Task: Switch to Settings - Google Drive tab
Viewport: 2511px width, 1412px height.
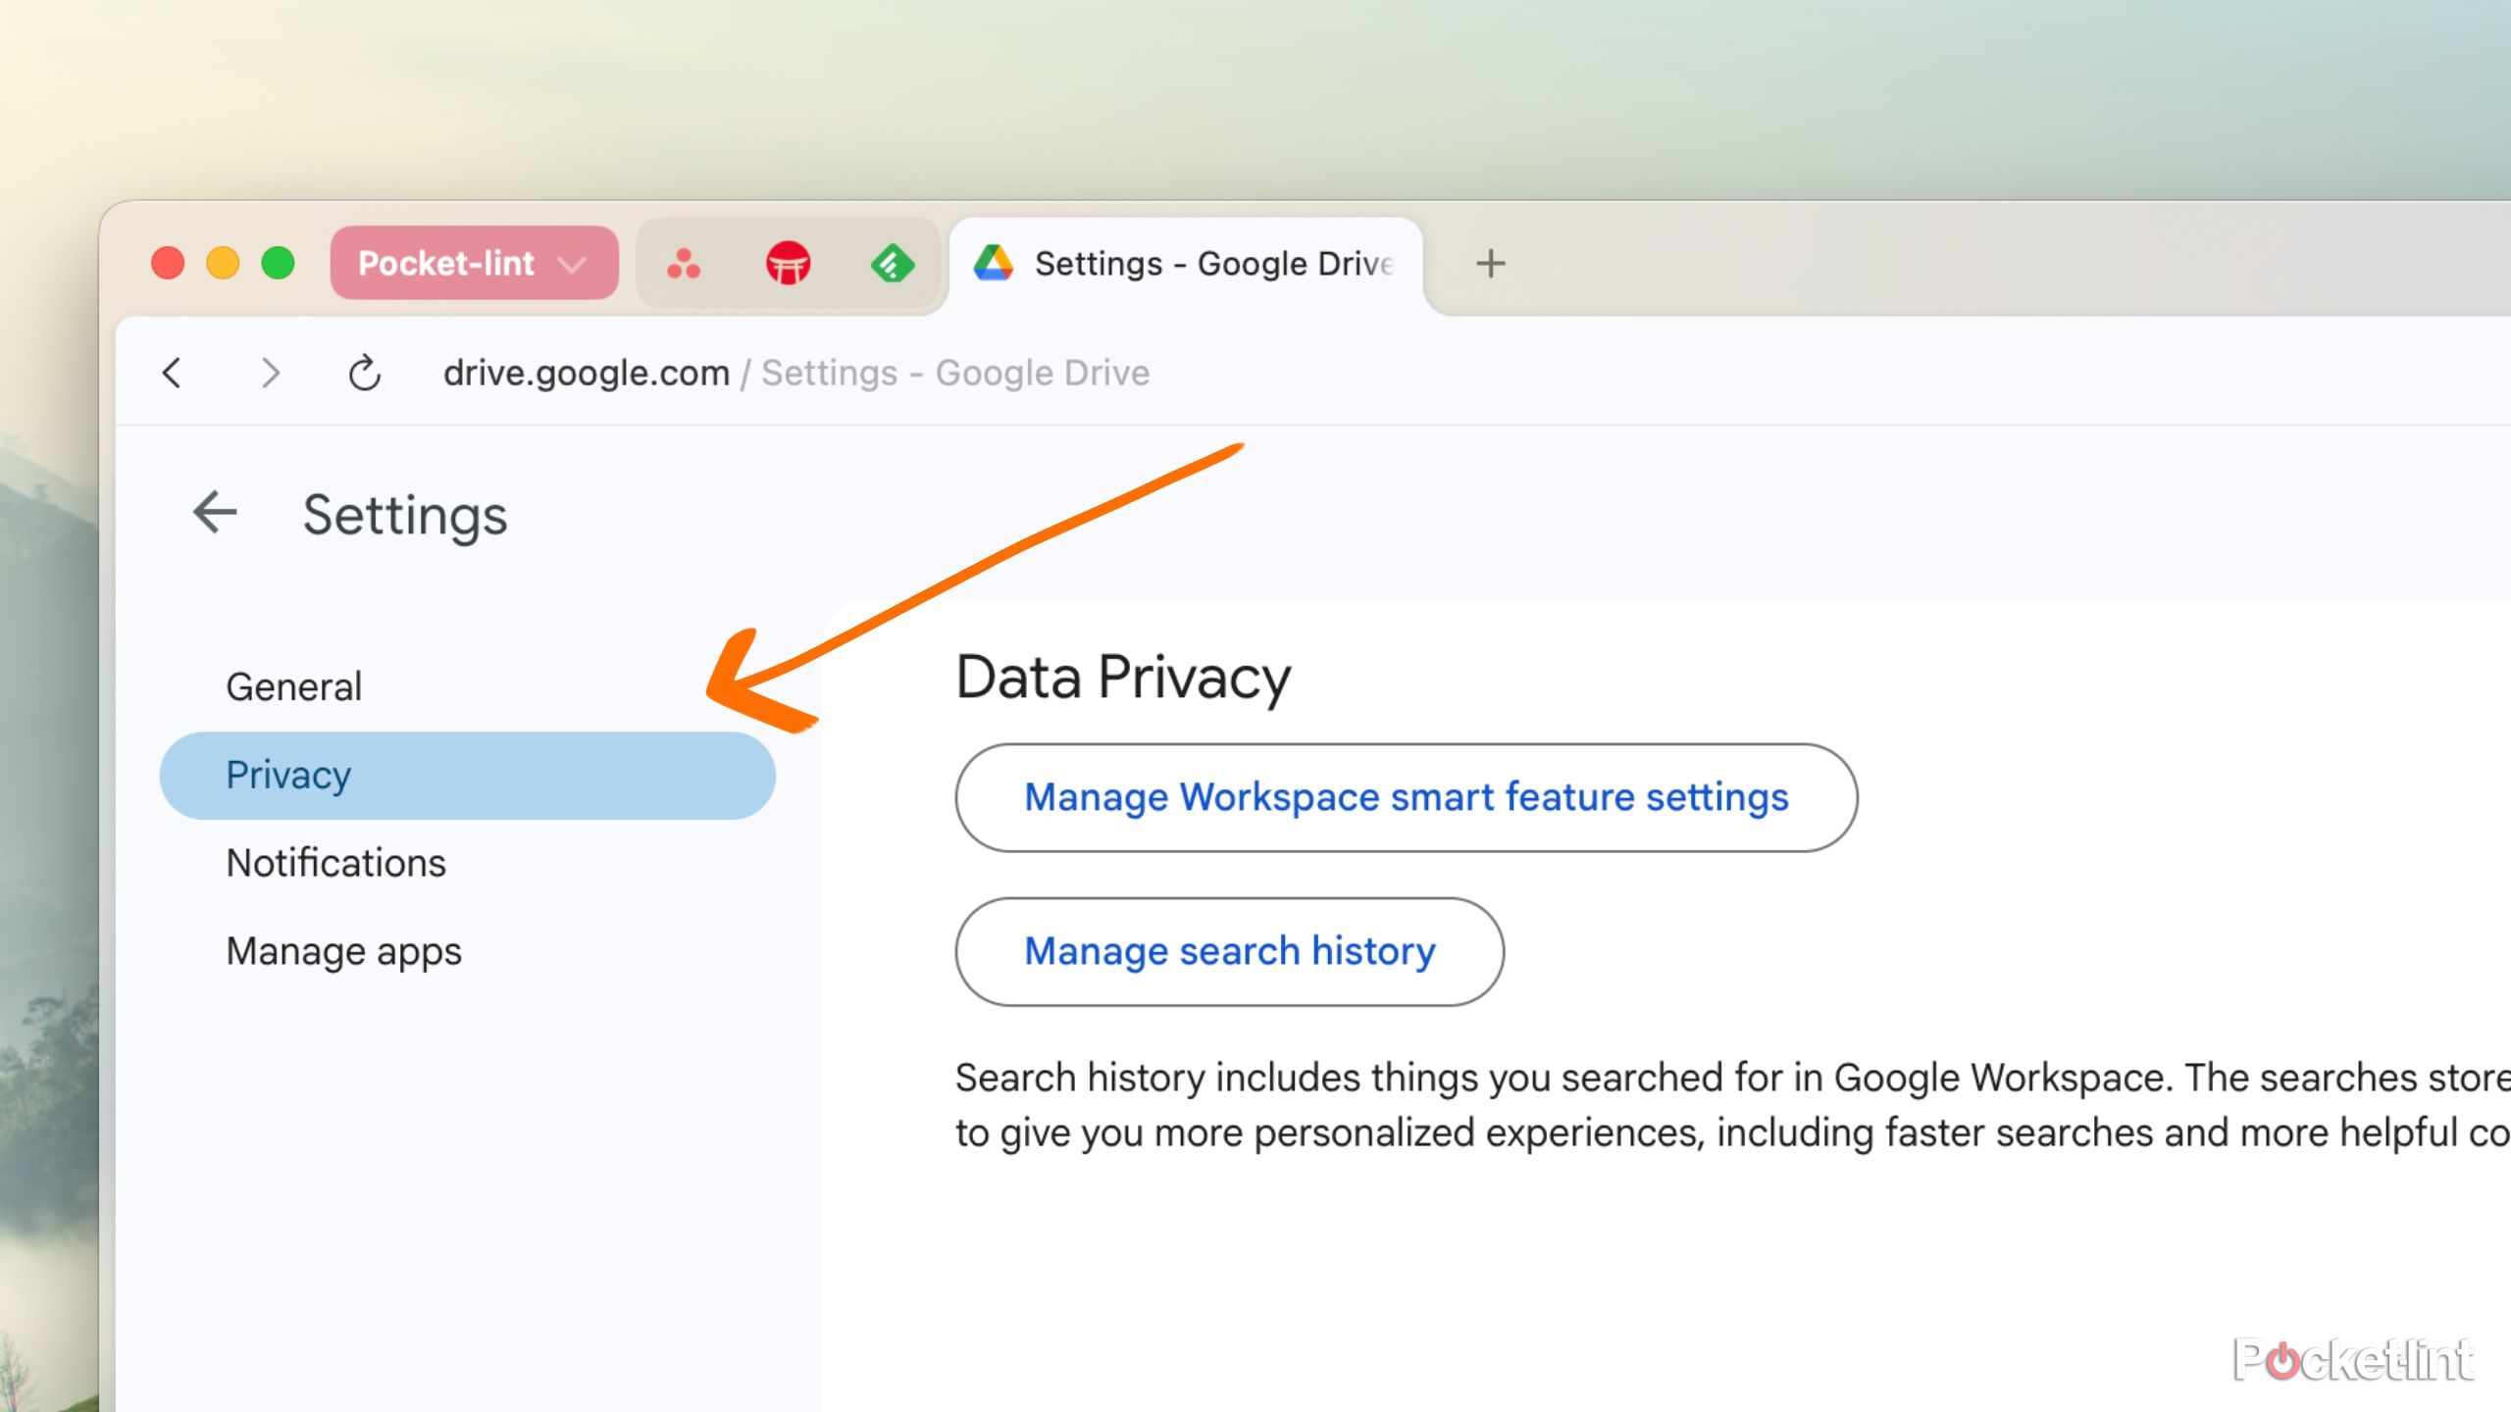Action: 1213,264
